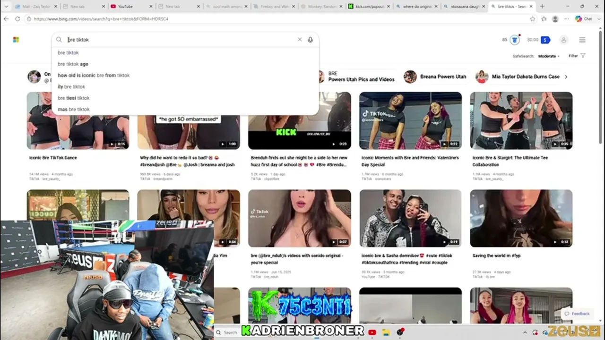Select the 'mas bre tiktok' suggestion
Image resolution: width=605 pixels, height=340 pixels.
point(185,110)
